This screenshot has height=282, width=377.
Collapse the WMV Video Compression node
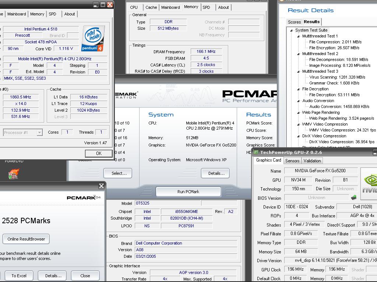point(298,124)
